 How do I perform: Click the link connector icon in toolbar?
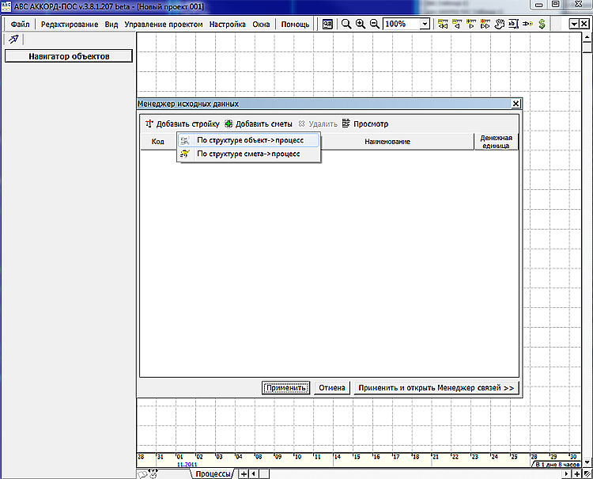coord(527,24)
